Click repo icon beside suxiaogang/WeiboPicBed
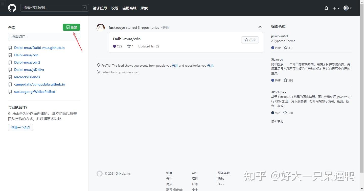Screen dimensions: 364x191 point(10,92)
